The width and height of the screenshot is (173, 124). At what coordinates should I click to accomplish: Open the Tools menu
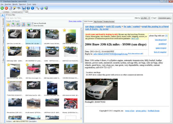pos(29,4)
